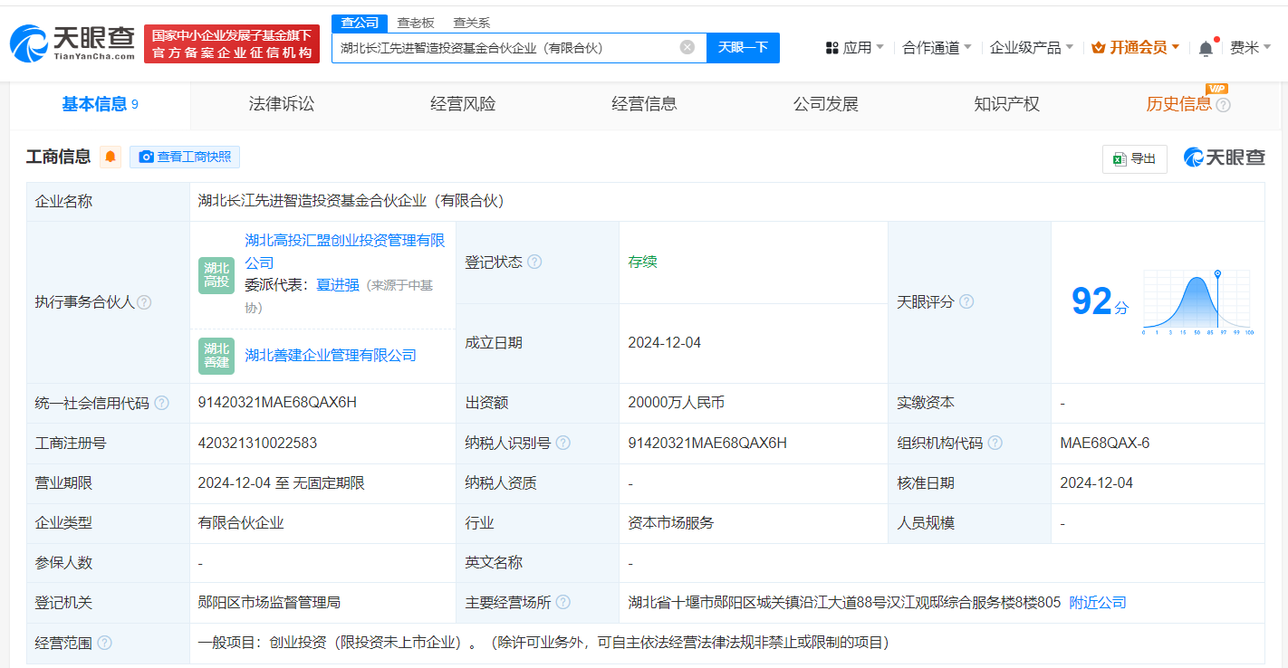Click the 天眼一下 search button
This screenshot has width=1288, height=668.
pyautogui.click(x=743, y=47)
